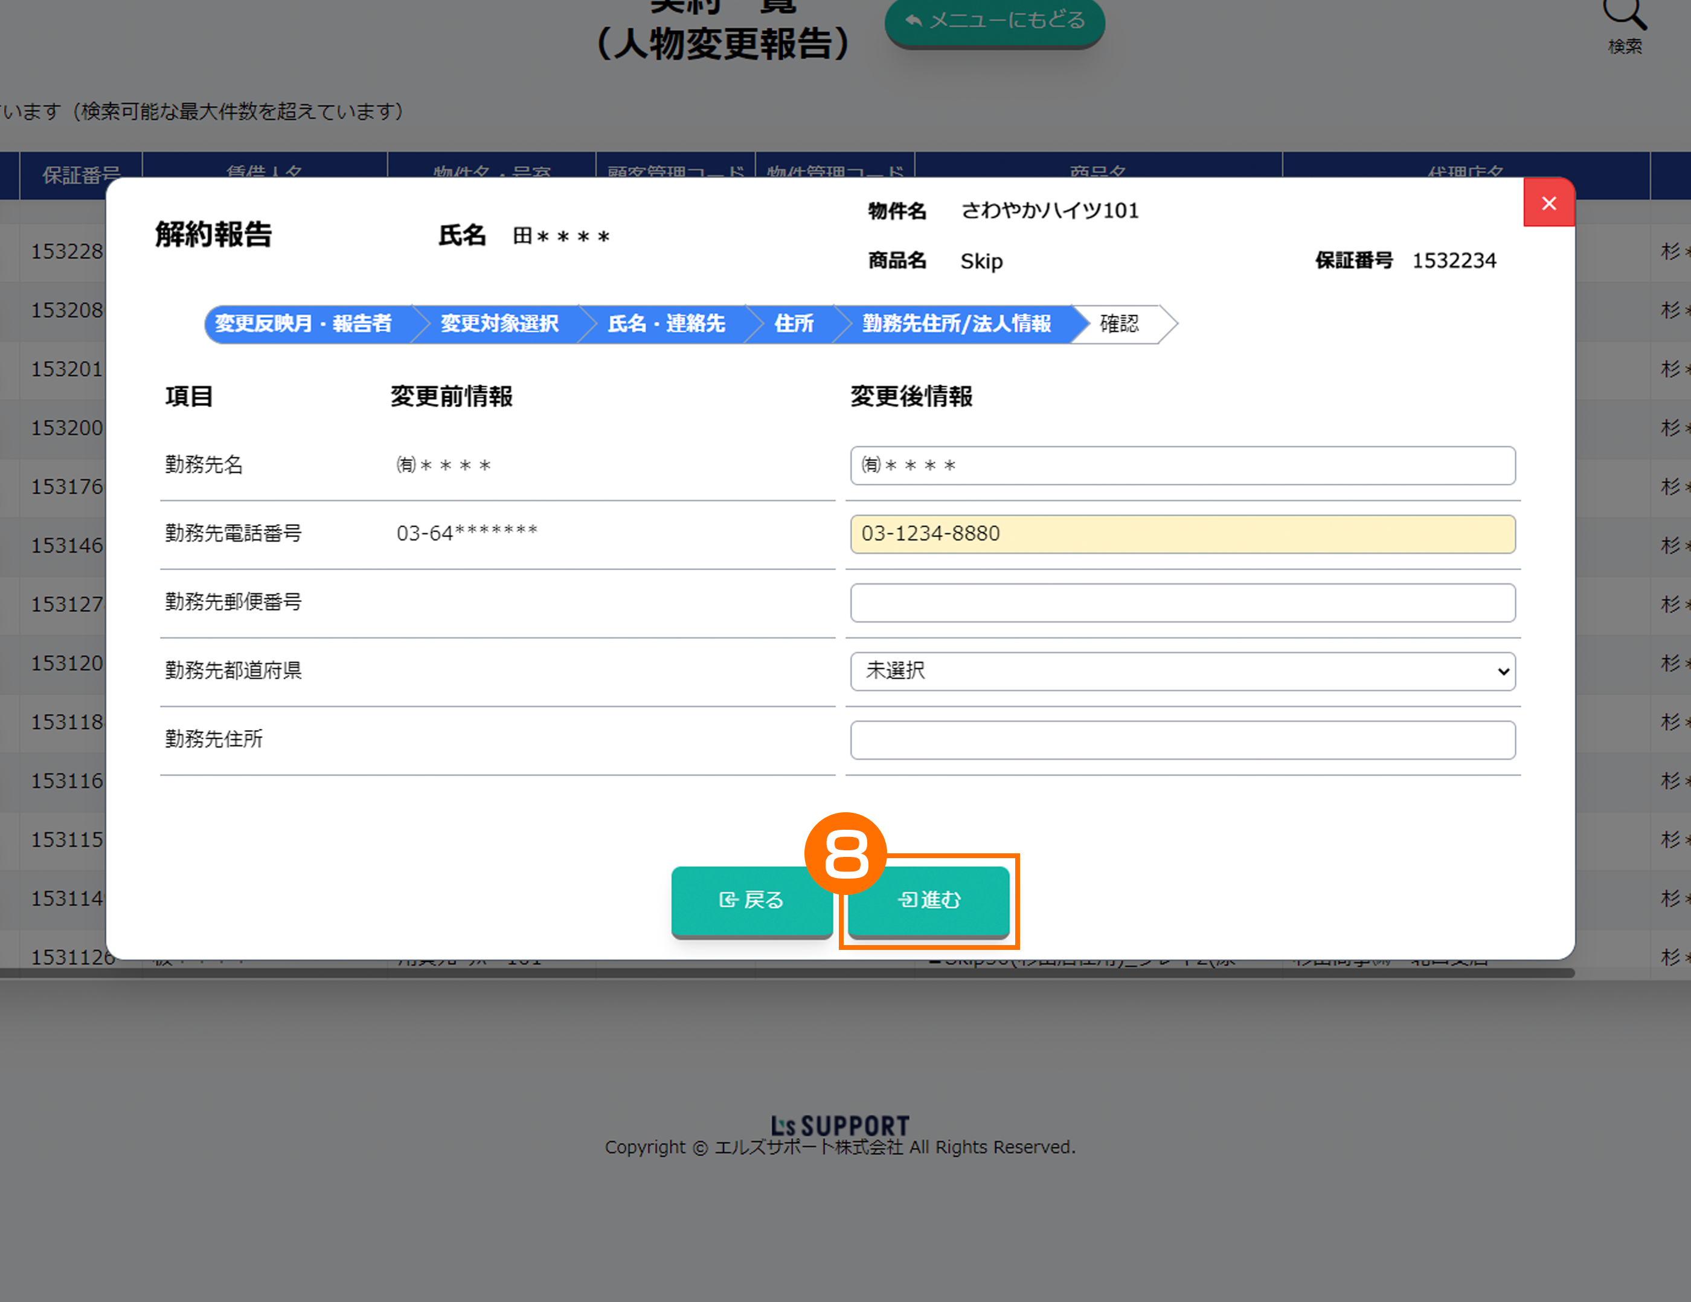The width and height of the screenshot is (1691, 1302).
Task: Click the horizontal scrollbar below the table
Action: click(x=774, y=973)
